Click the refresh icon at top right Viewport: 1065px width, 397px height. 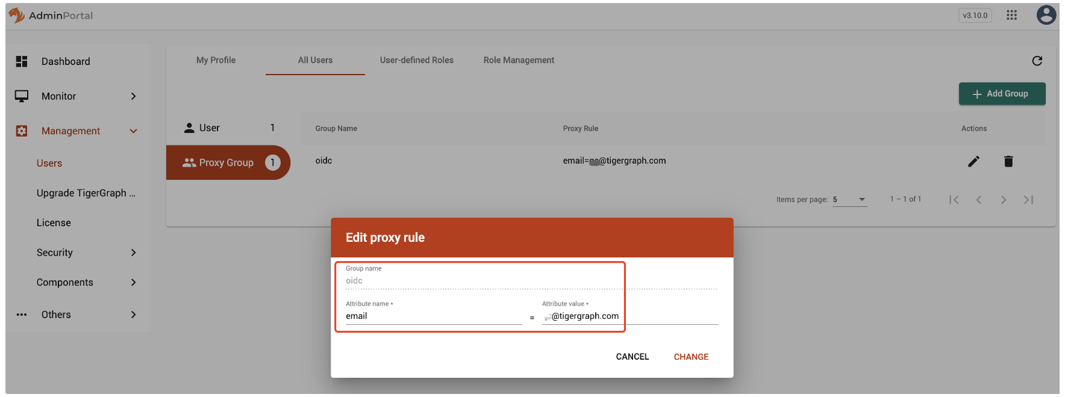pos(1037,61)
